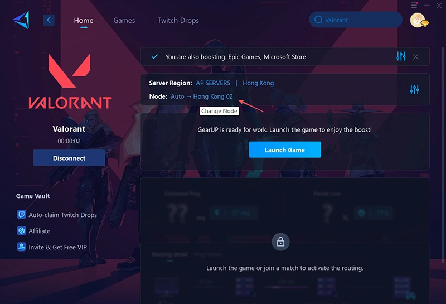
Task: Dismiss the 'also boosting' notification
Action: 415,57
